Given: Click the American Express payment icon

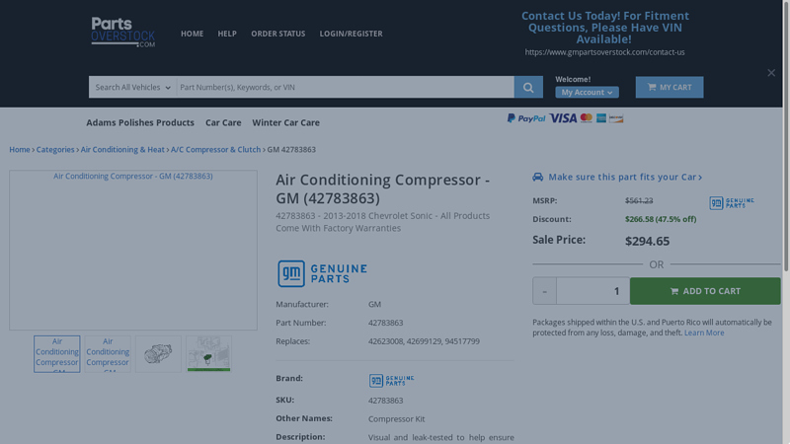Looking at the screenshot, I should click(601, 118).
